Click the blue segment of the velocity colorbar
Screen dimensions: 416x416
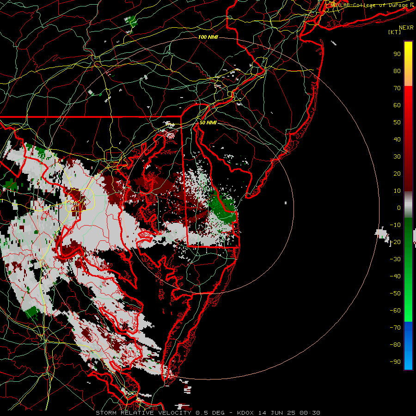click(x=408, y=346)
